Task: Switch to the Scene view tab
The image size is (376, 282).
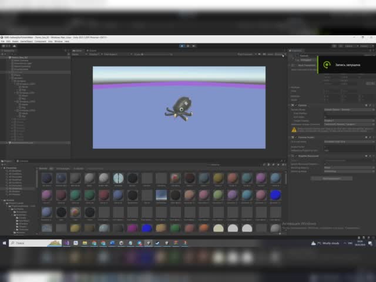Action: click(92, 51)
